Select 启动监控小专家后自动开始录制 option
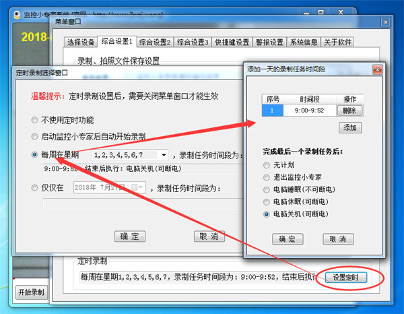 [x=34, y=136]
